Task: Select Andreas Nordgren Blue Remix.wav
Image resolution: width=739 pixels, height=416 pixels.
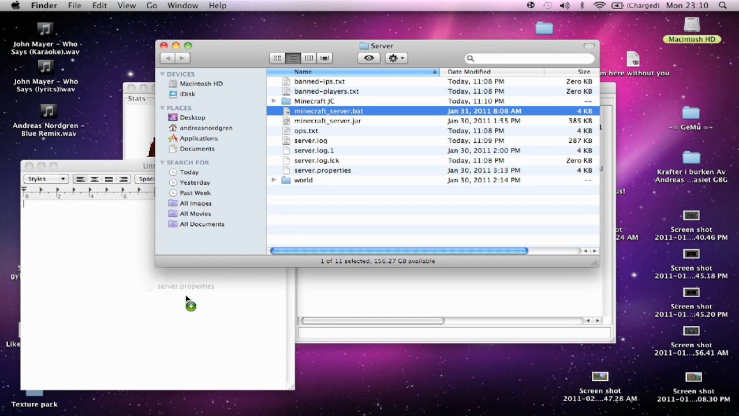Action: (48, 110)
